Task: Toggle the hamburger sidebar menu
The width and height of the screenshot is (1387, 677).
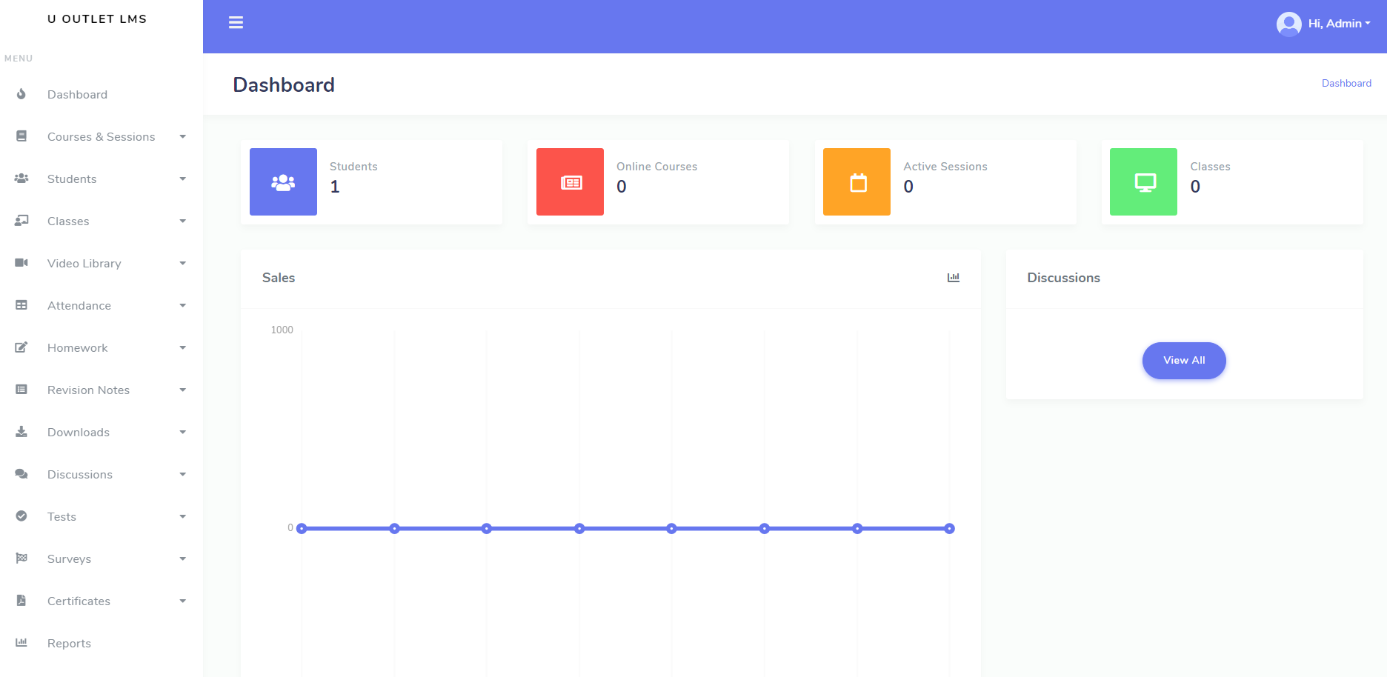Action: (236, 23)
